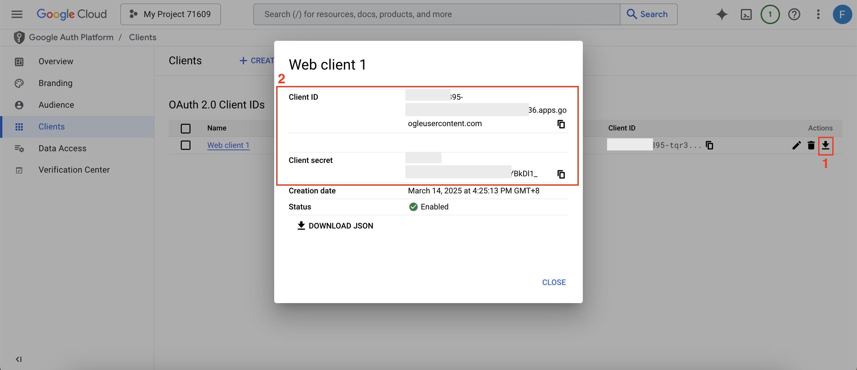857x370 pixels.
Task: Open the My Project 71609 project picker
Action: (170, 14)
